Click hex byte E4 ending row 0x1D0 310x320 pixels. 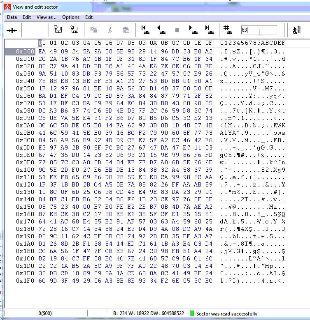point(209,266)
